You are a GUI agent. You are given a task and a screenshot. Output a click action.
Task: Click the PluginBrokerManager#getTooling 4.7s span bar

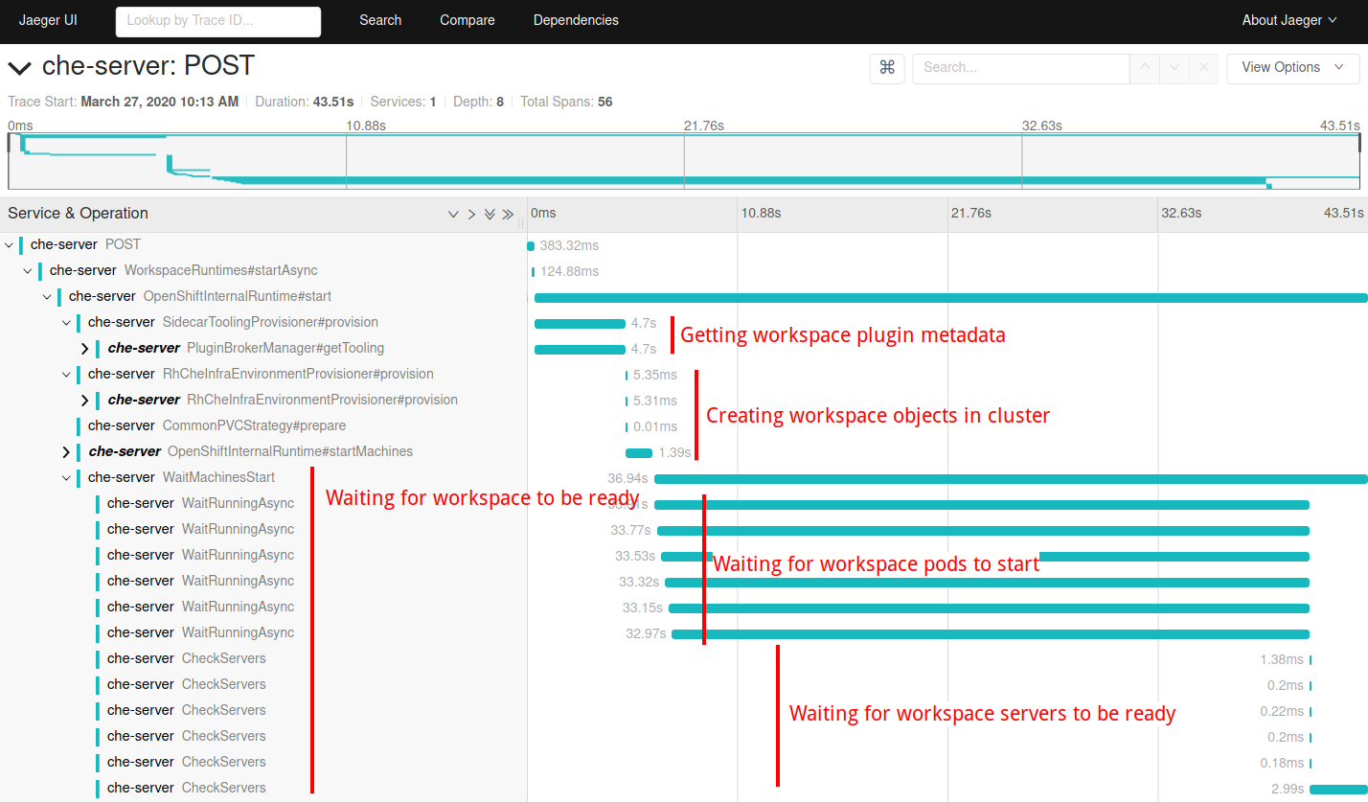pos(580,350)
